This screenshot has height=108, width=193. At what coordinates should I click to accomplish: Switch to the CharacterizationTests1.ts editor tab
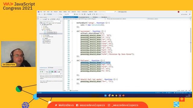84,17
